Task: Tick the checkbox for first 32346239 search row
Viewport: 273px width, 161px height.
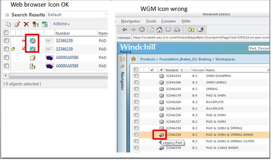Action: pyautogui.click(x=7, y=41)
